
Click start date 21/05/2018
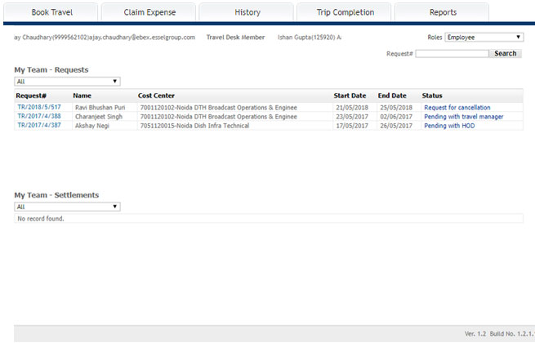pos(352,108)
